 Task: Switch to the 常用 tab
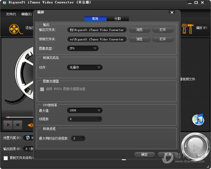pos(95,19)
